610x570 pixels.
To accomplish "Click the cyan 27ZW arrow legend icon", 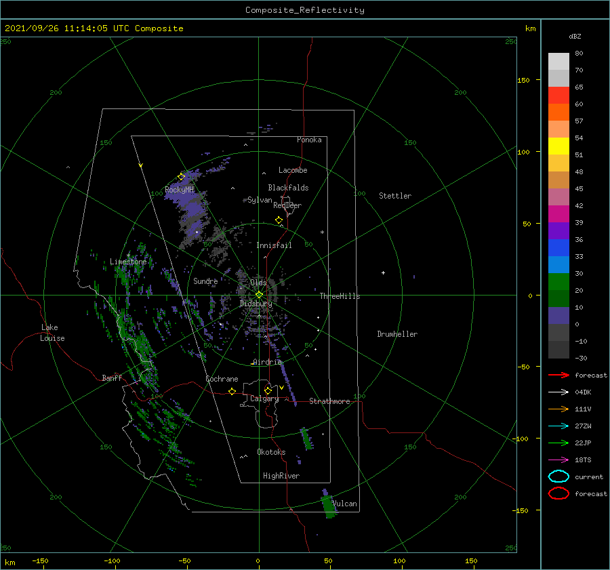I will pyautogui.click(x=558, y=426).
